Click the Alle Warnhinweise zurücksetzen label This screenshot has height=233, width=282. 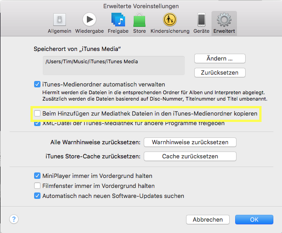96,142
